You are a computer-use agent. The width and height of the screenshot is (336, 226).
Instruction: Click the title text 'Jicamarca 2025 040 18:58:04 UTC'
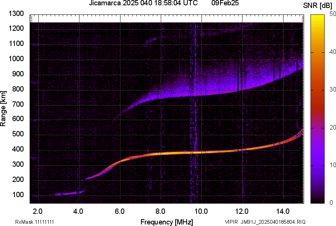(x=143, y=3)
